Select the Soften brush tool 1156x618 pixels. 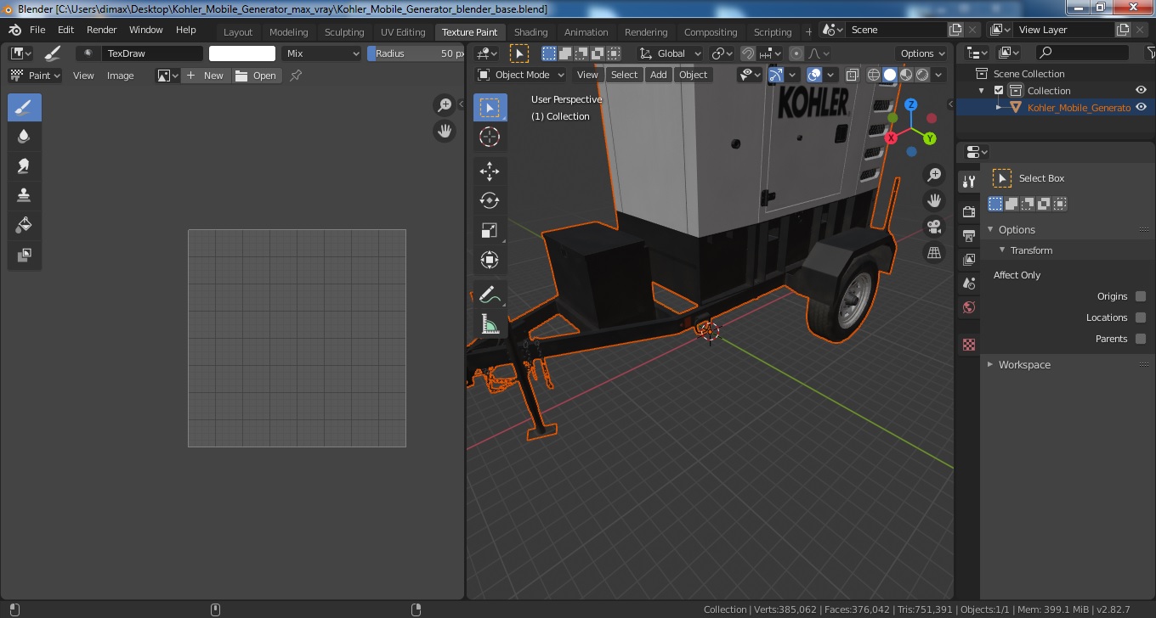24,136
